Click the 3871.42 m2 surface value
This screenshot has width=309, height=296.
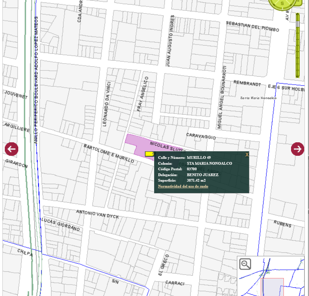point(196,180)
